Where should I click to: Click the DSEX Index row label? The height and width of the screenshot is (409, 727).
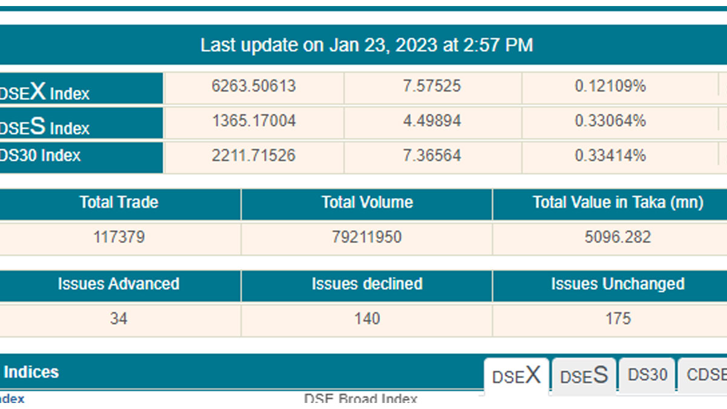pos(45,92)
